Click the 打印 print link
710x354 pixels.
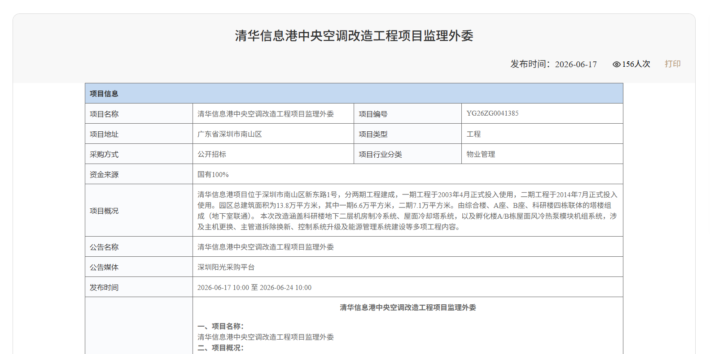coord(672,64)
